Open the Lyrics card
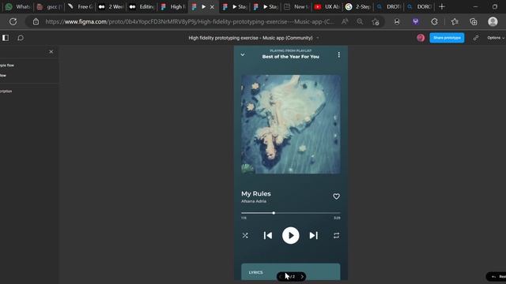 pyautogui.click(x=290, y=271)
